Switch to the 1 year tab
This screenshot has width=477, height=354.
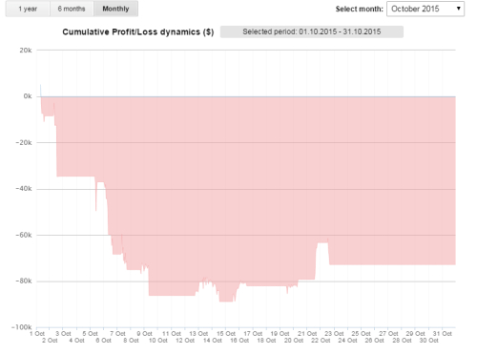[x=28, y=9]
